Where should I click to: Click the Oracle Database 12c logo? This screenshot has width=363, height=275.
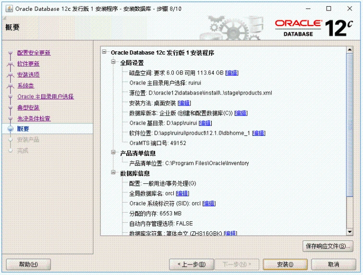pyautogui.click(x=314, y=28)
